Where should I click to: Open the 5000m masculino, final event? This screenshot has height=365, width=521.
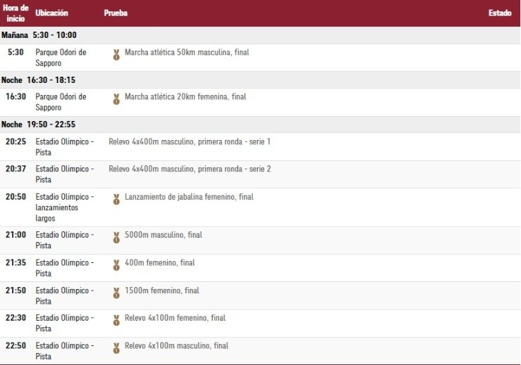pos(163,235)
